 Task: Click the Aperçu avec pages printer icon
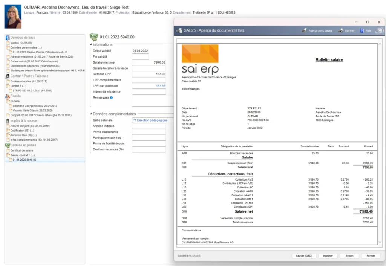(304, 30)
